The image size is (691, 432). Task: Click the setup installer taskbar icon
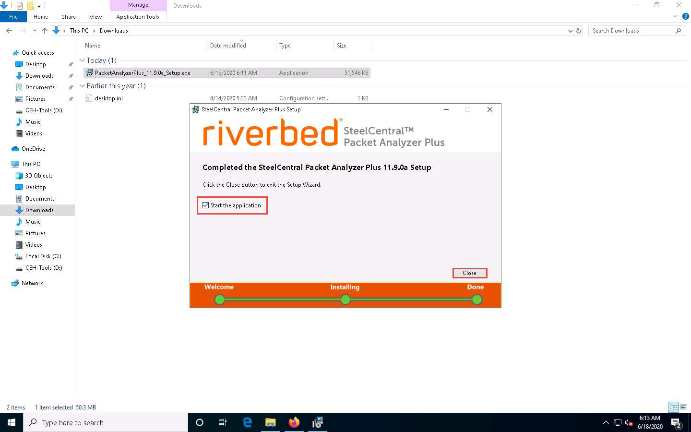(x=318, y=422)
